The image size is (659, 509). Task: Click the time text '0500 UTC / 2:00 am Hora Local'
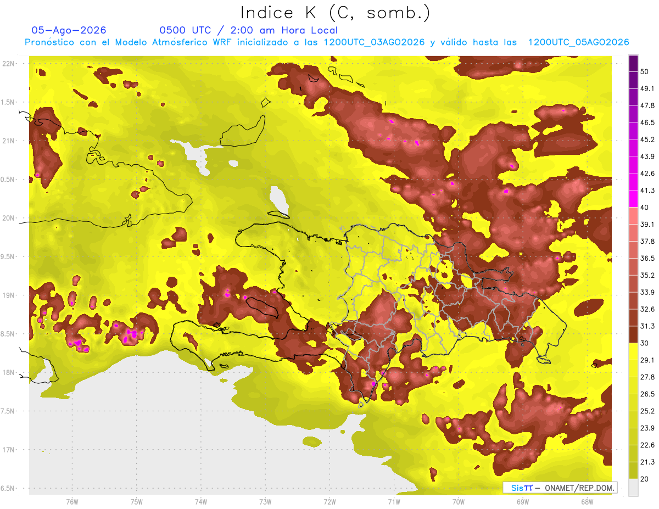click(248, 30)
